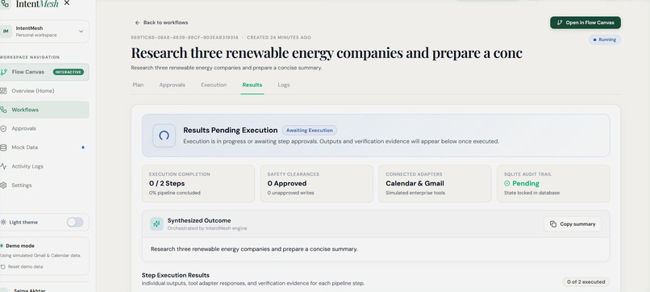Click the Flow Canvas branch icon in sidebar

(4, 72)
